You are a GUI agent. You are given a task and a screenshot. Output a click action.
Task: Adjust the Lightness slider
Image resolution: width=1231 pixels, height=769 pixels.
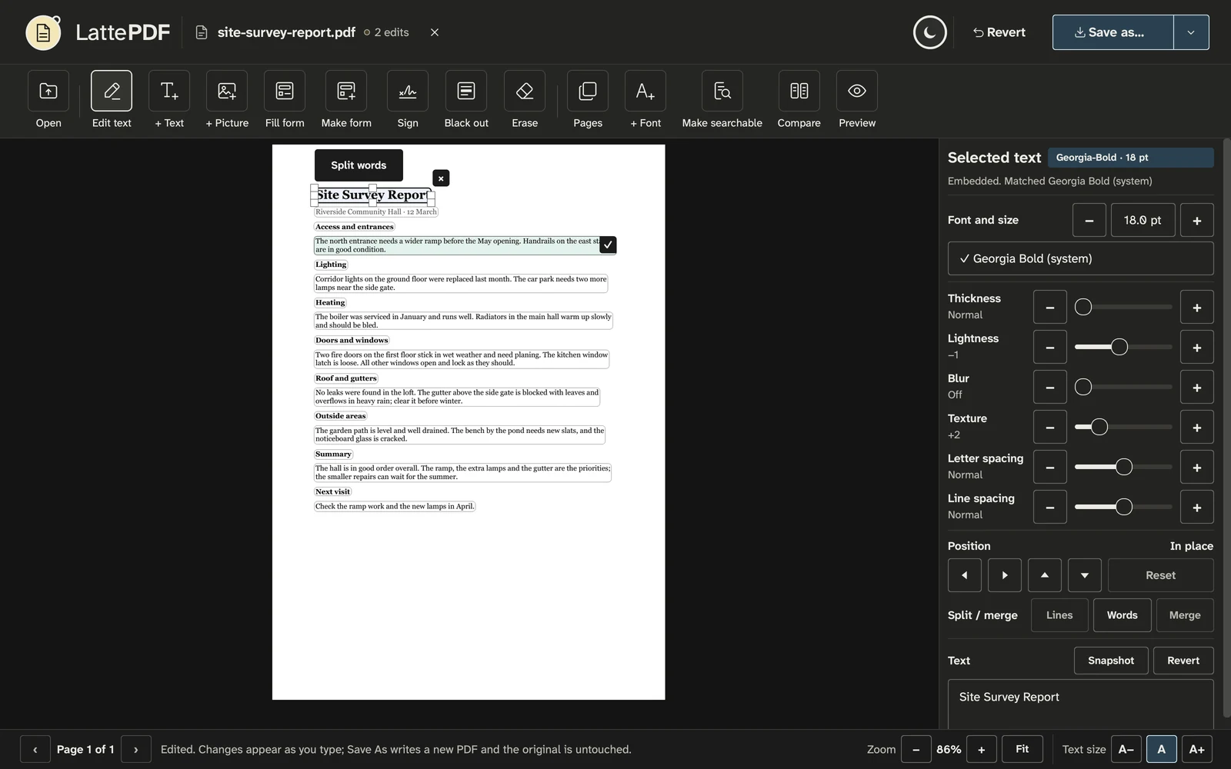click(1123, 348)
